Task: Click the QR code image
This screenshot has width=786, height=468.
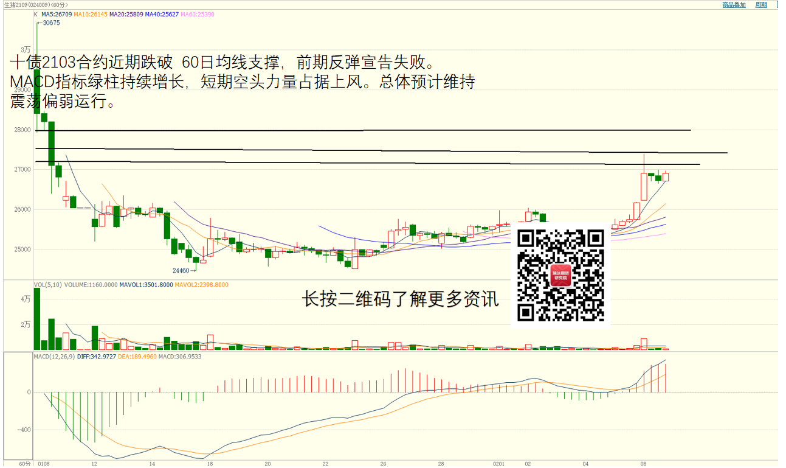Action: click(x=560, y=275)
